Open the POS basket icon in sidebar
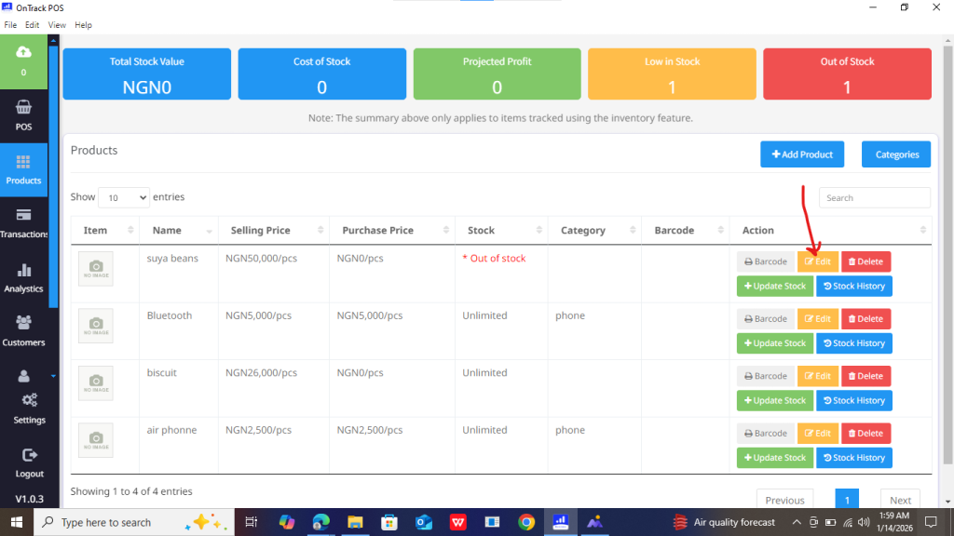Image resolution: width=954 pixels, height=536 pixels. [23, 107]
